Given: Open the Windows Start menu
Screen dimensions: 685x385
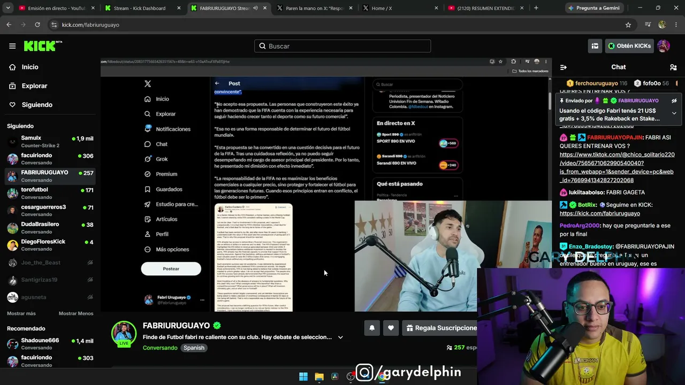Looking at the screenshot, I should (303, 376).
